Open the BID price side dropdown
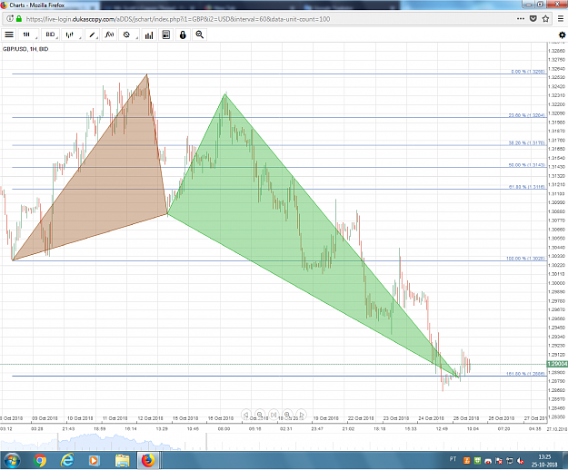 pos(51,34)
